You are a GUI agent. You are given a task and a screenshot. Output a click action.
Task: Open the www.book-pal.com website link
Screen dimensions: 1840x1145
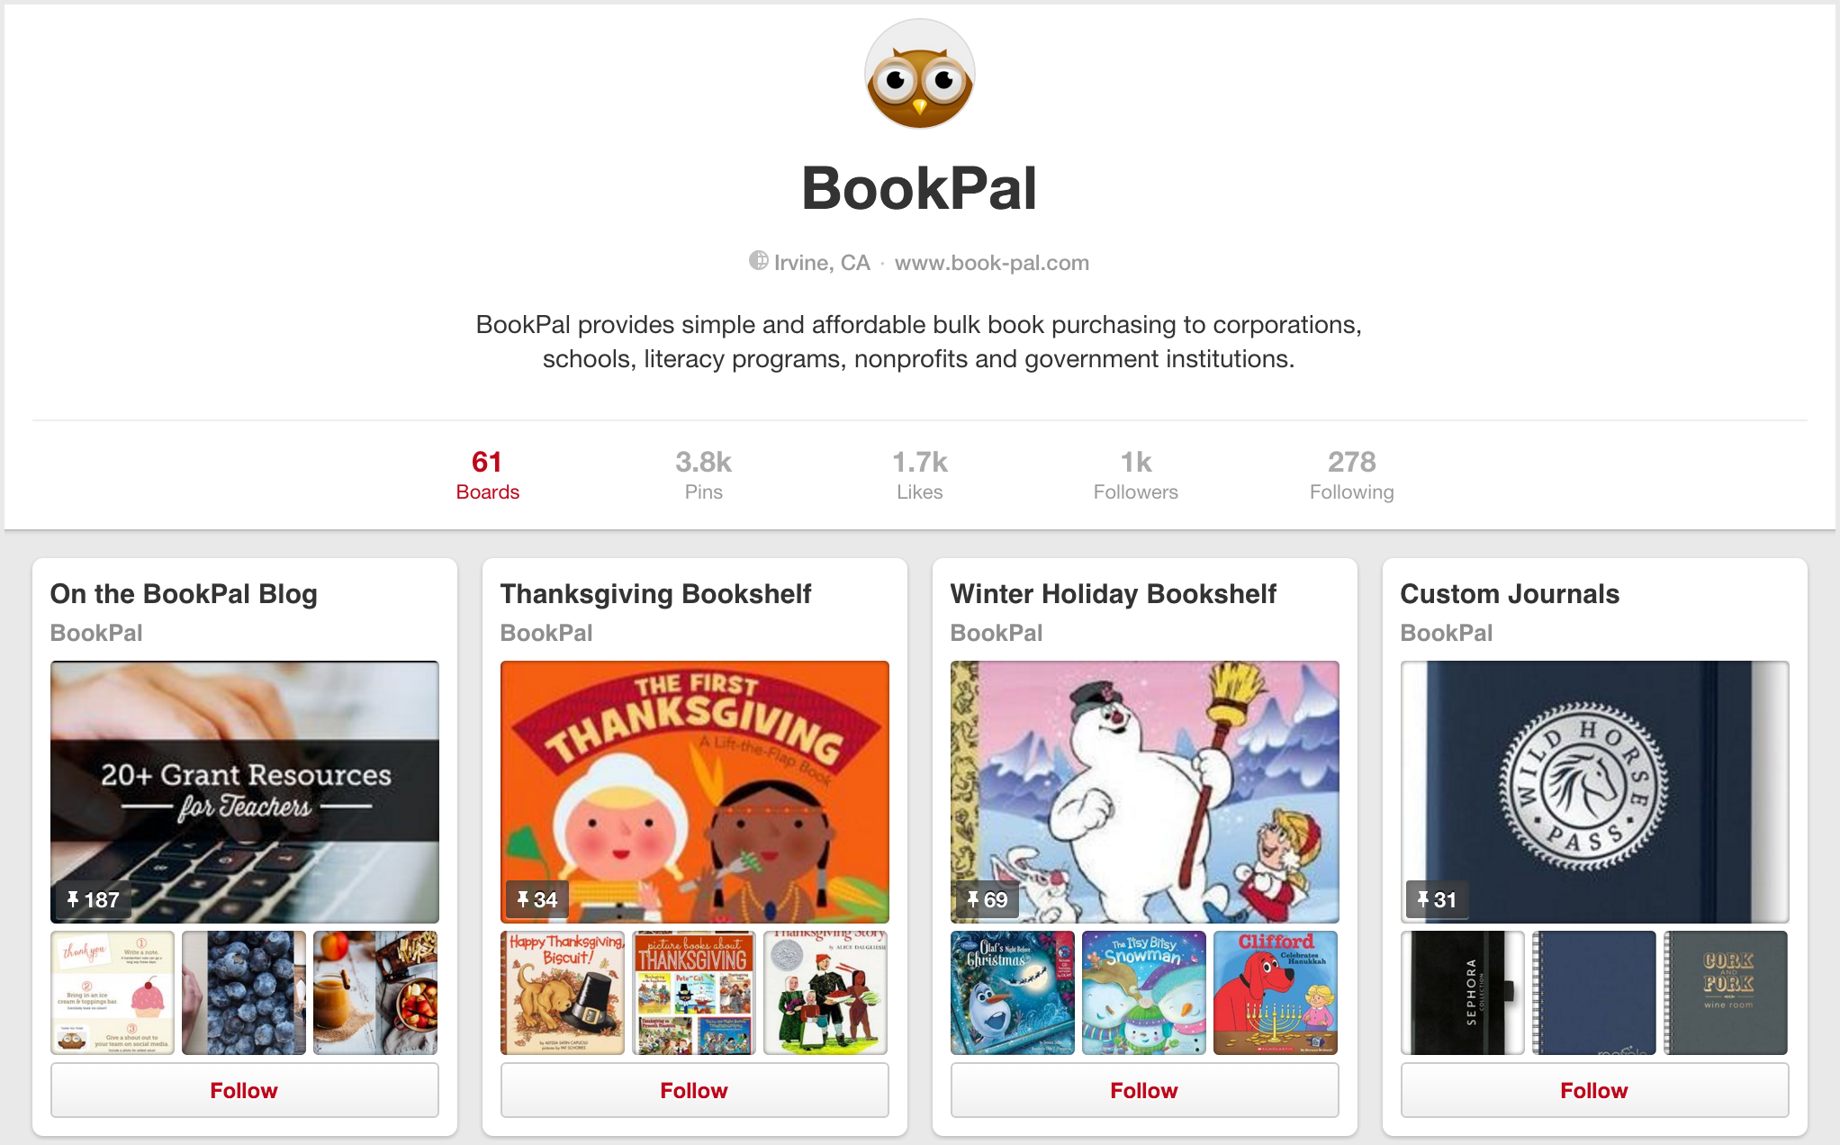992,263
